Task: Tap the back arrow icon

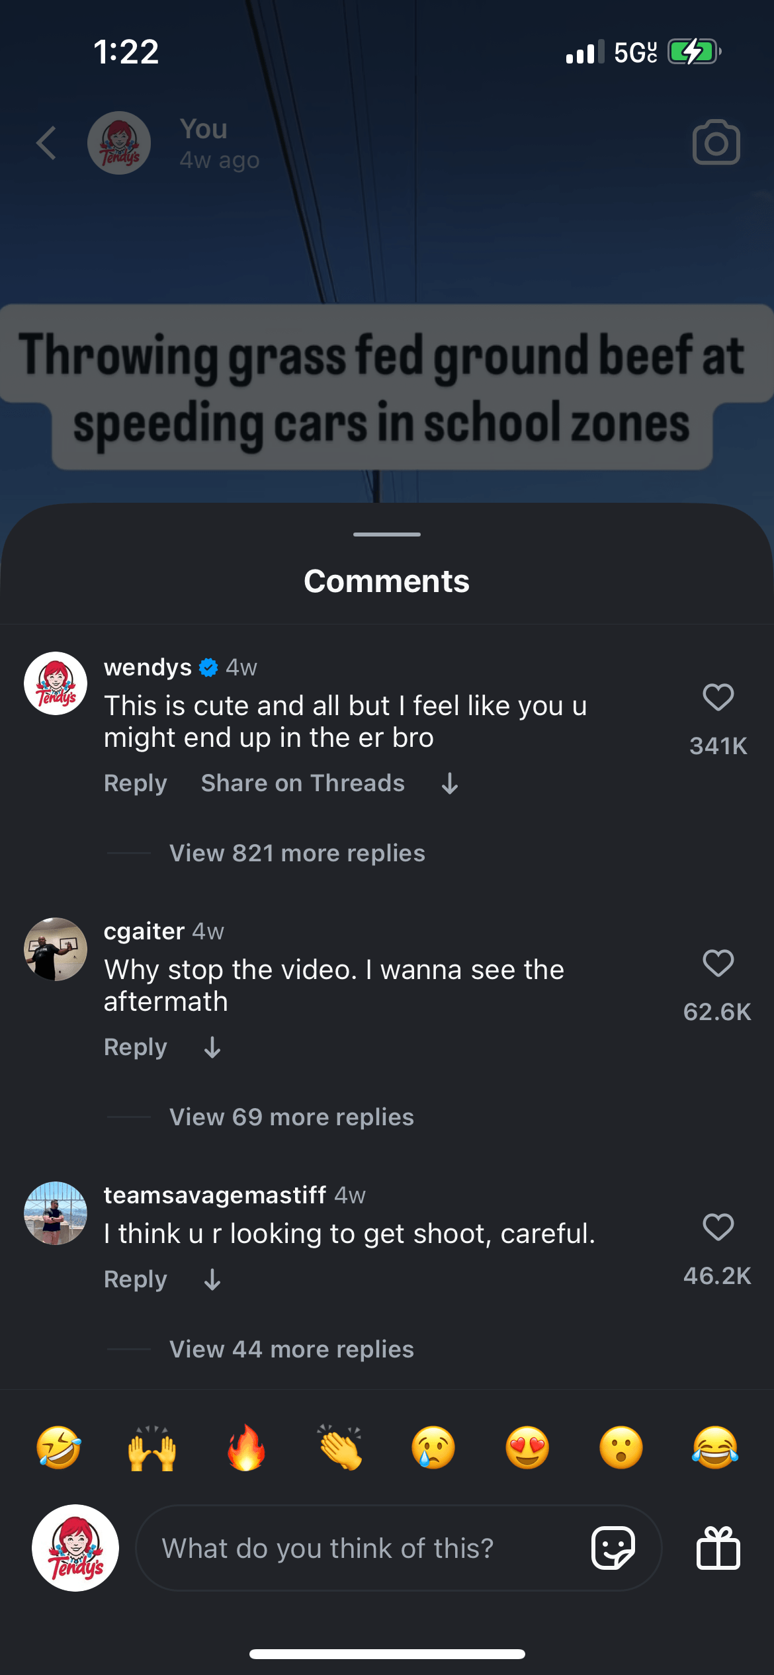Action: click(46, 143)
